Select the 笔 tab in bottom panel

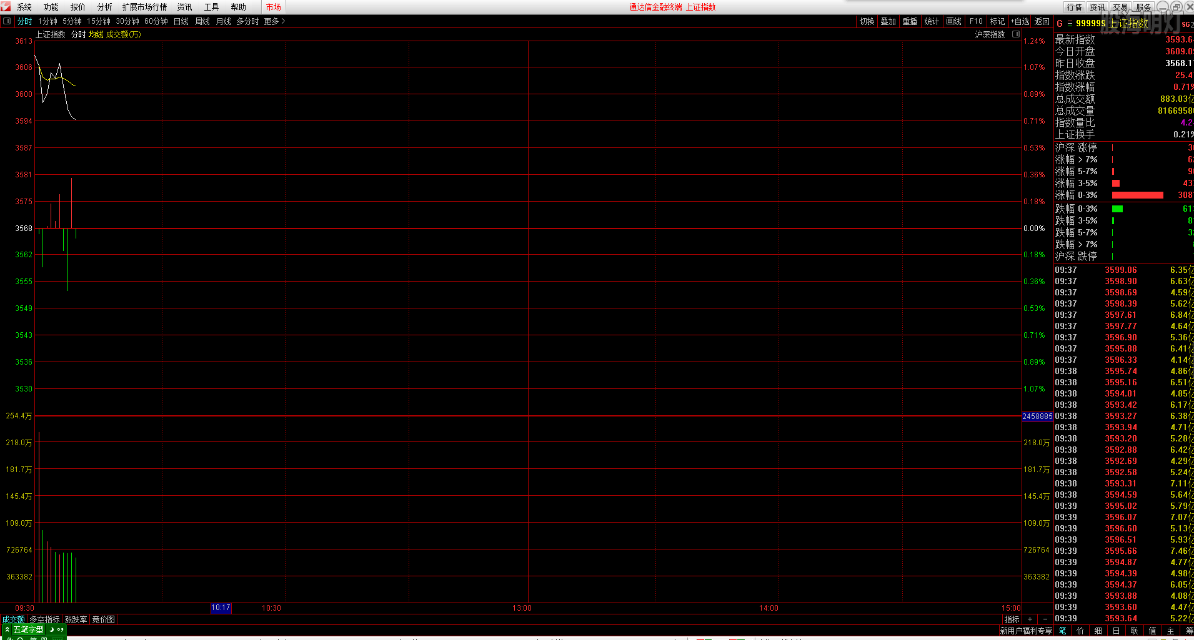[x=1063, y=631]
